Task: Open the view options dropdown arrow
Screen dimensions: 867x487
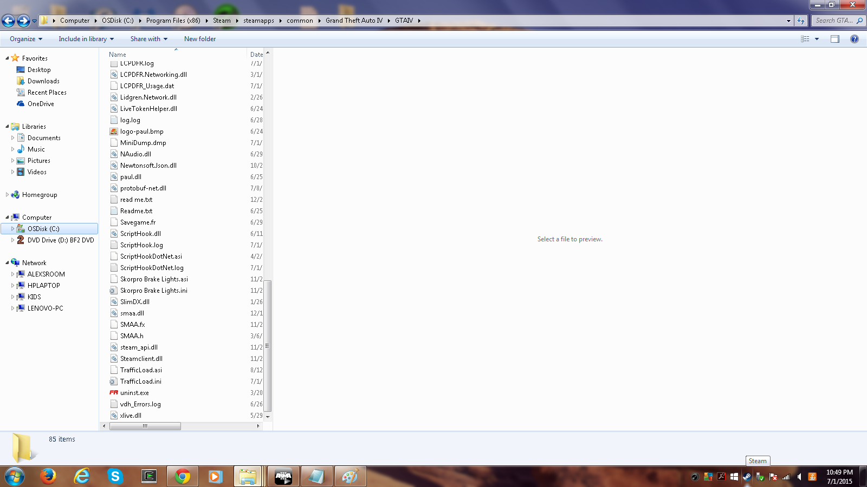Action: coord(817,39)
